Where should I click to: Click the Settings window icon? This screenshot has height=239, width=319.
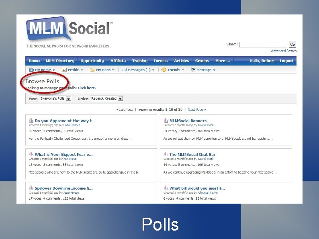[x=193, y=70]
